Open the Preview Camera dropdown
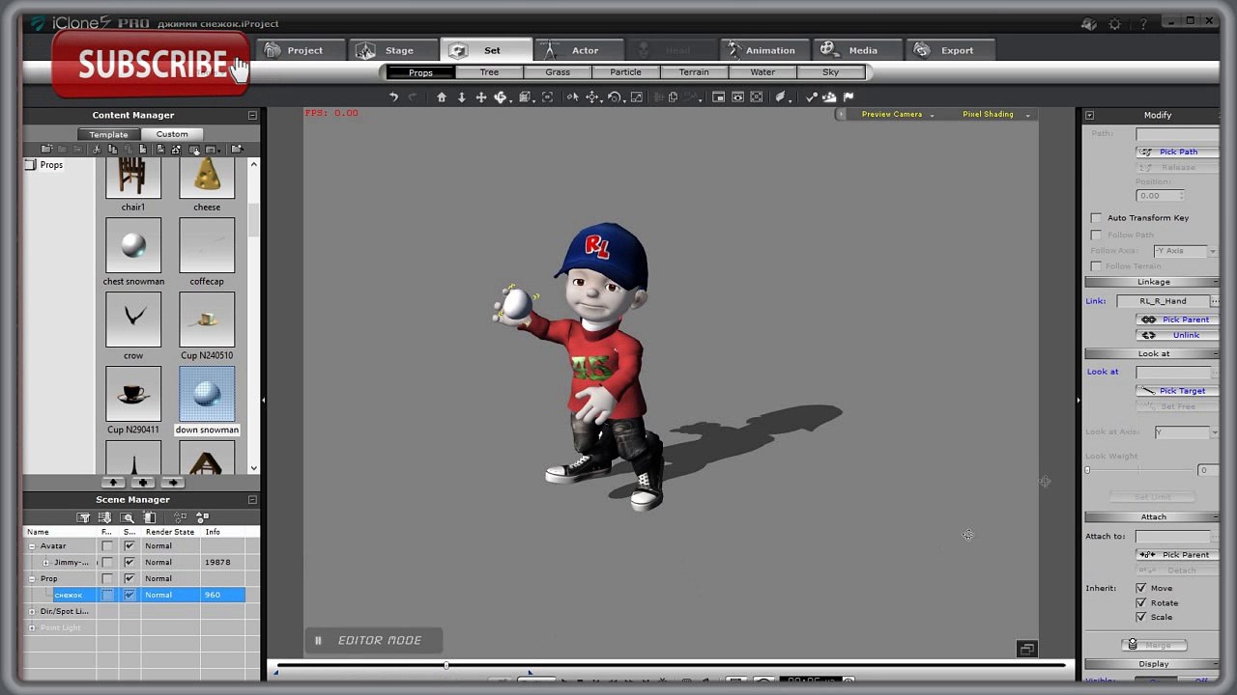 tap(896, 115)
